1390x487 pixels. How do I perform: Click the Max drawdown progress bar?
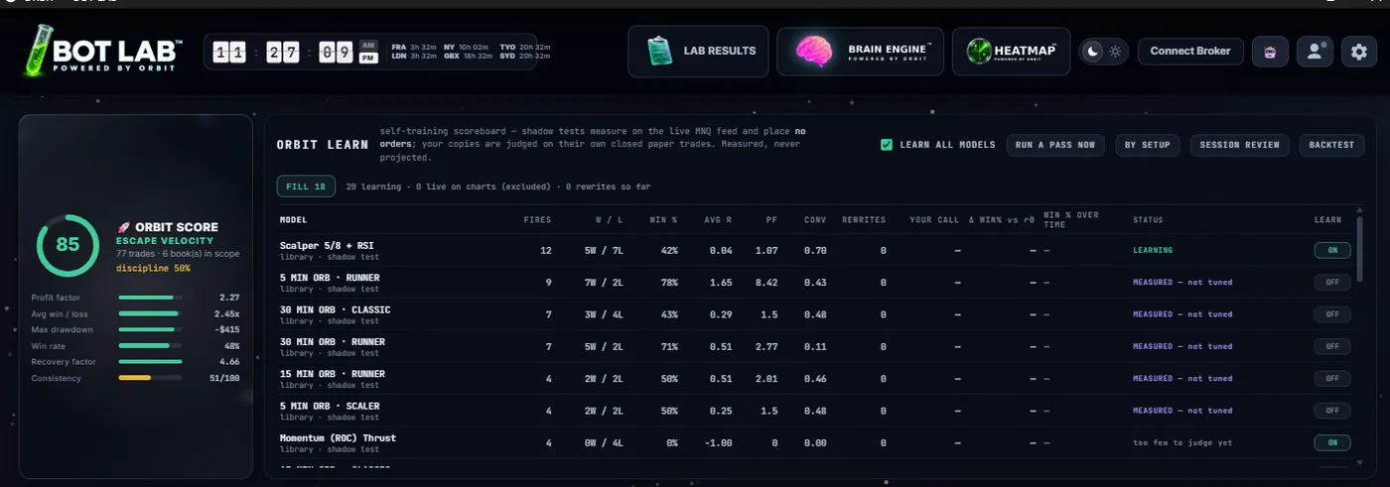coord(150,329)
